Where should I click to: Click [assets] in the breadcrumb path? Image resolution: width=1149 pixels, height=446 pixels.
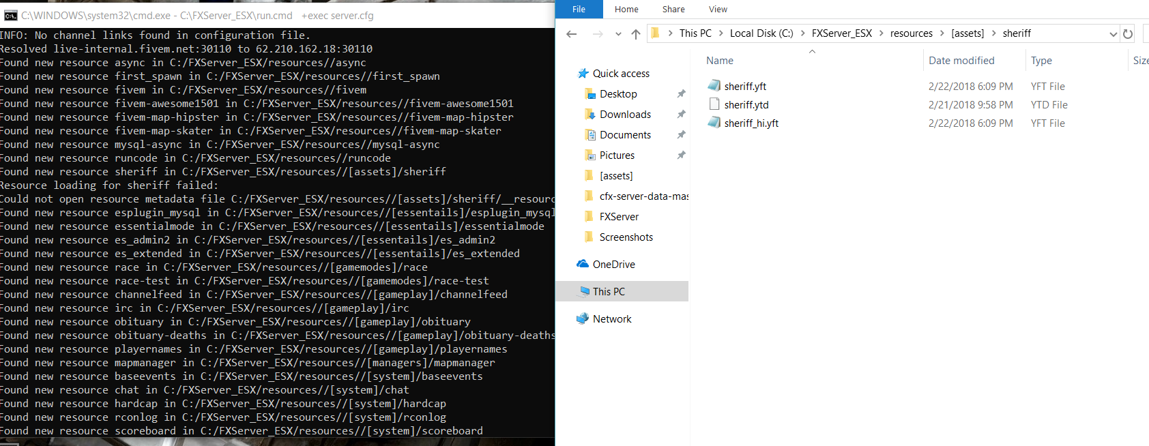point(968,33)
